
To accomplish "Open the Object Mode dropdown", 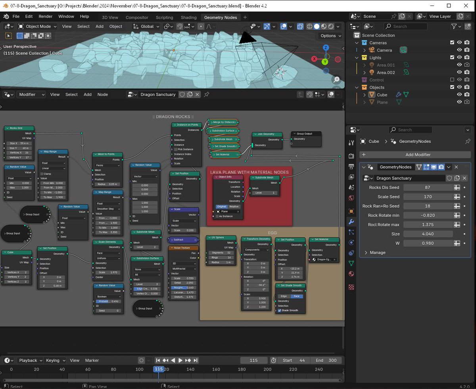I will tap(38, 27).
